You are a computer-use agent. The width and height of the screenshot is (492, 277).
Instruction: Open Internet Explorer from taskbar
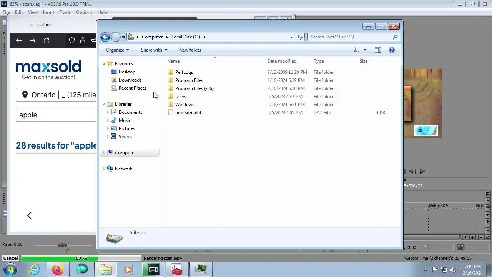click(x=35, y=269)
